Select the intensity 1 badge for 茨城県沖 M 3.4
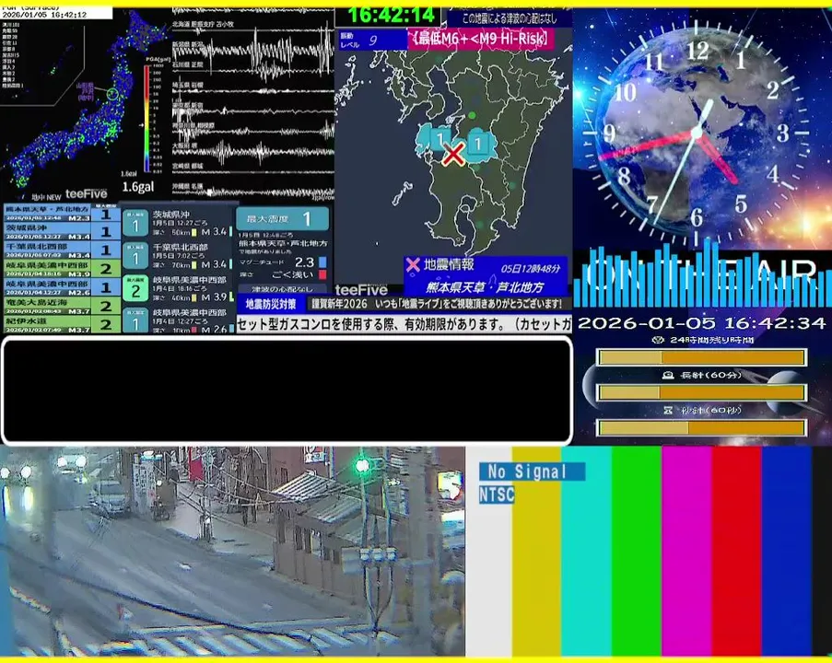 point(135,224)
